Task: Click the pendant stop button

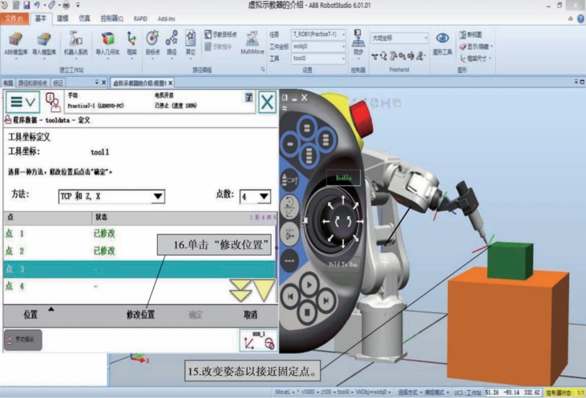Action: point(308,312)
